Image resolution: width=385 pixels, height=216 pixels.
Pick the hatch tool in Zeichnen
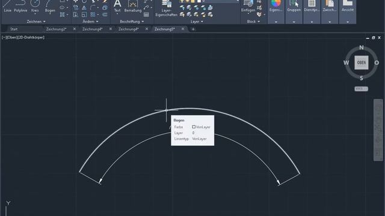tap(62, 14)
